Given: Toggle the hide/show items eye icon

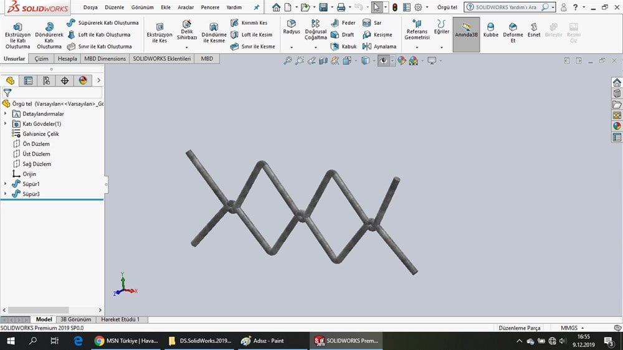Looking at the screenshot, I should [x=383, y=60].
